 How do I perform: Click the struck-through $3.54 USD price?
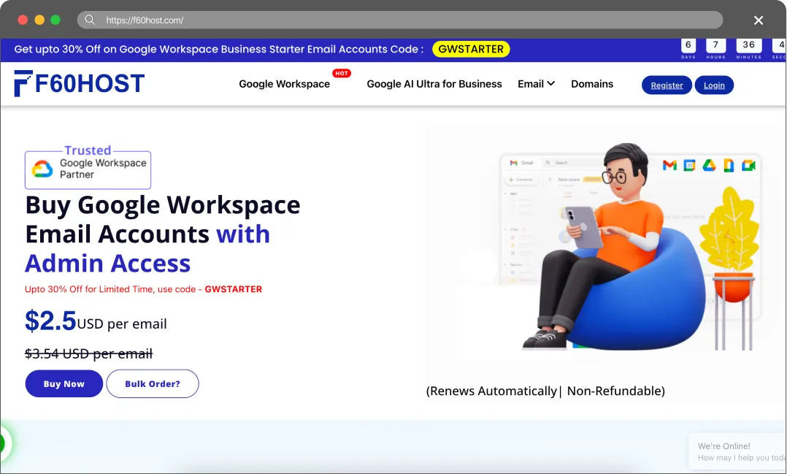(88, 353)
